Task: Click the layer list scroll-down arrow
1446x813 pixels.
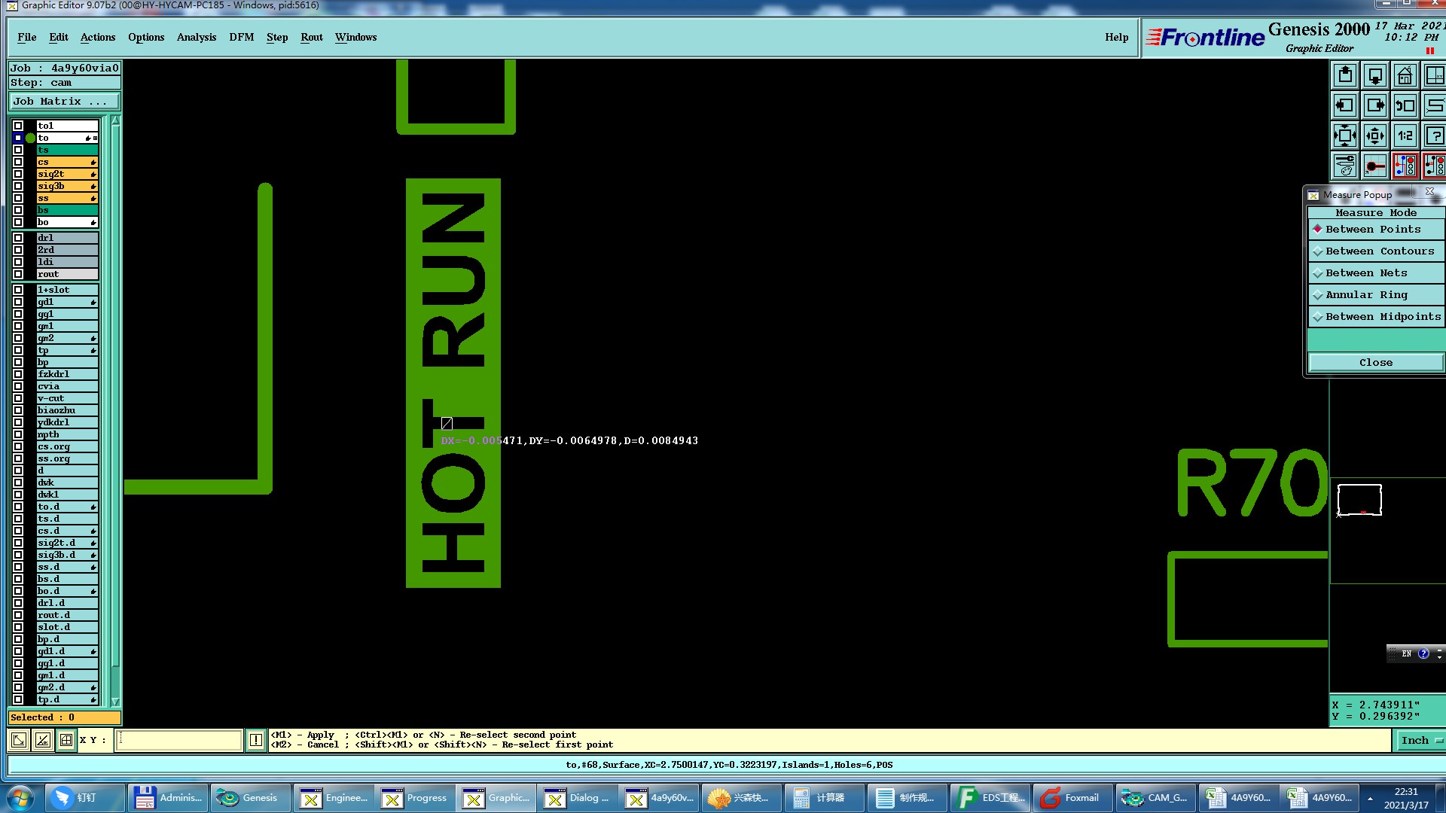Action: tap(115, 702)
